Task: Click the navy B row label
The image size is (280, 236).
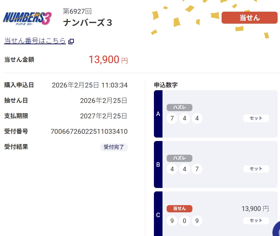Action: (x=158, y=165)
